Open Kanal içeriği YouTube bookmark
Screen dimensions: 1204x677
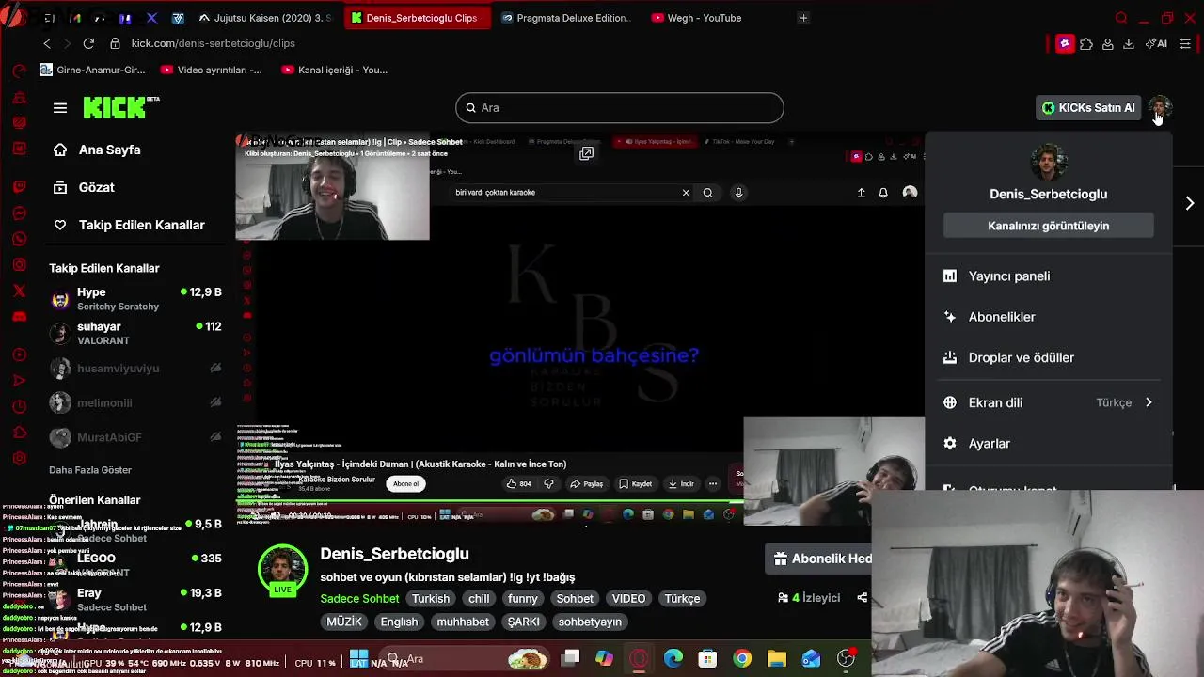(x=335, y=70)
